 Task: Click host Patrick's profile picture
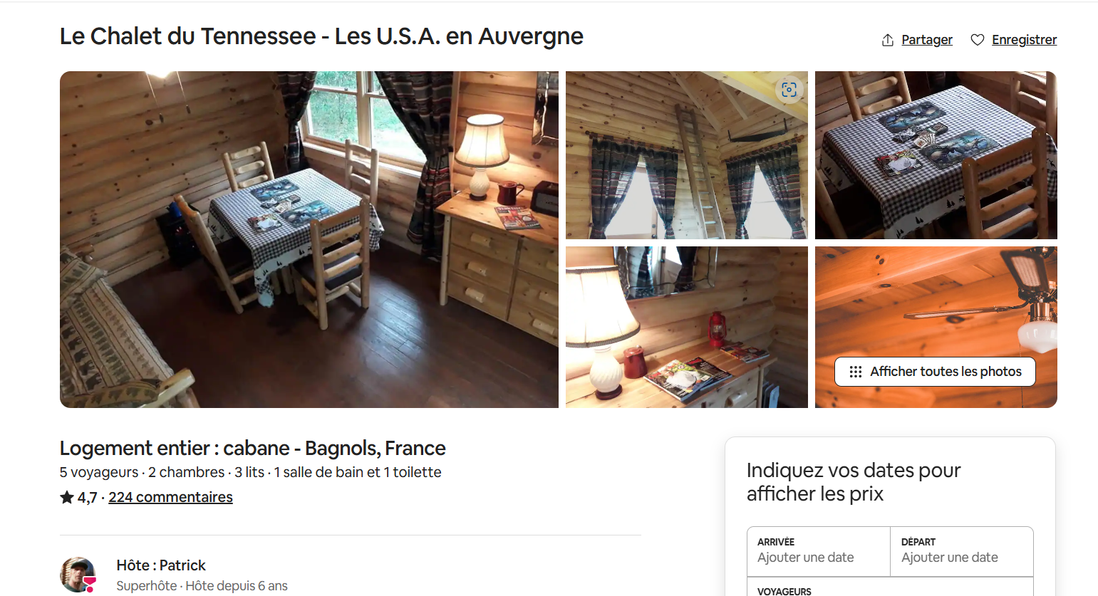[x=77, y=574]
